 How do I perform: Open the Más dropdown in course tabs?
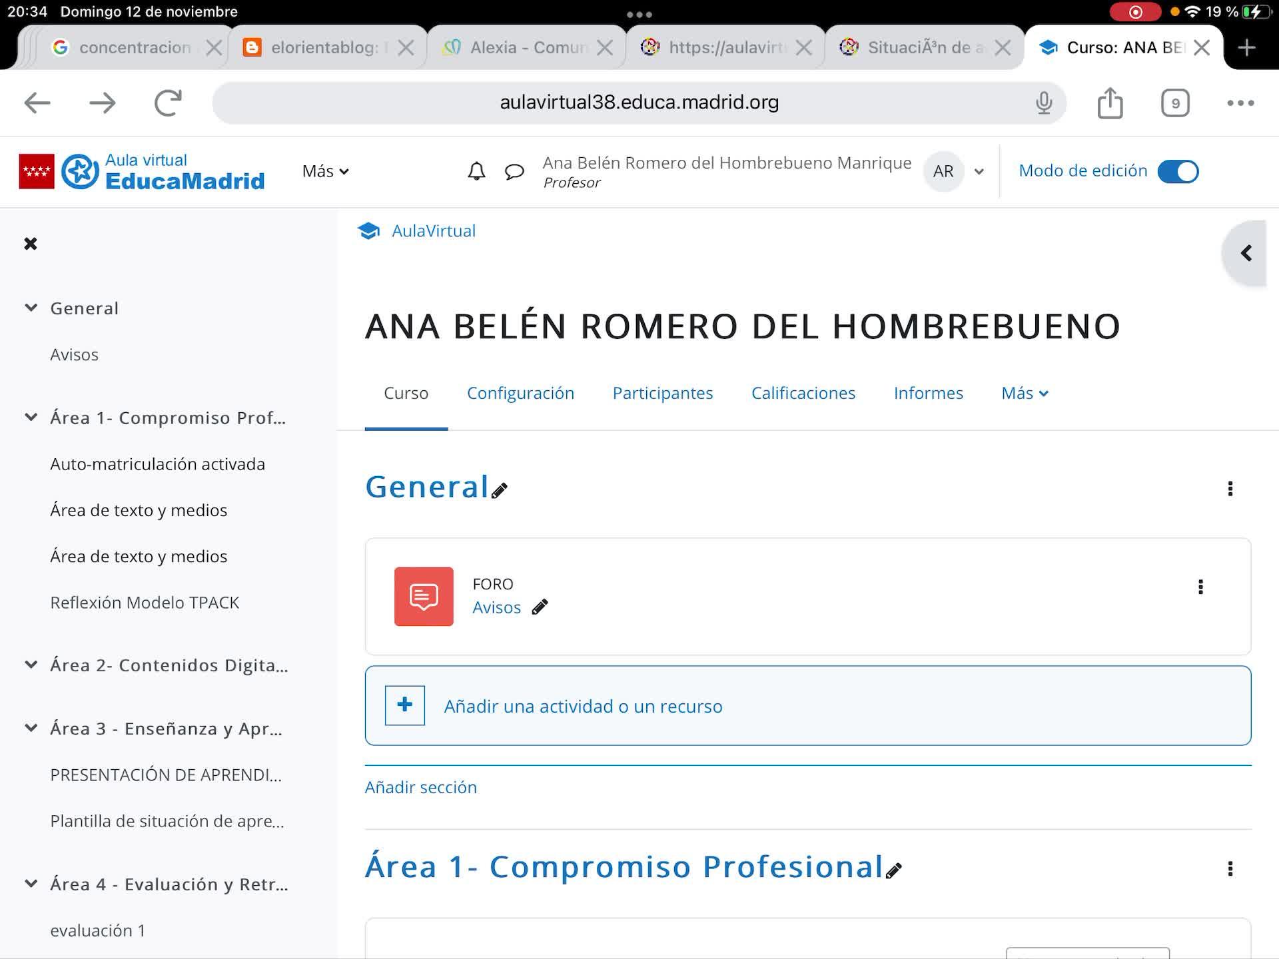1025,393
